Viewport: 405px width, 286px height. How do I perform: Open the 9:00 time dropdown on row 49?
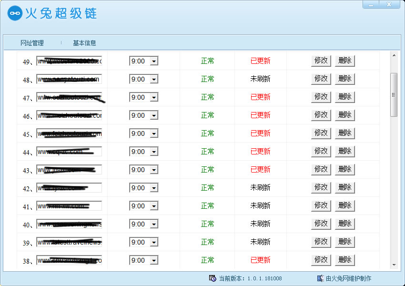[153, 61]
